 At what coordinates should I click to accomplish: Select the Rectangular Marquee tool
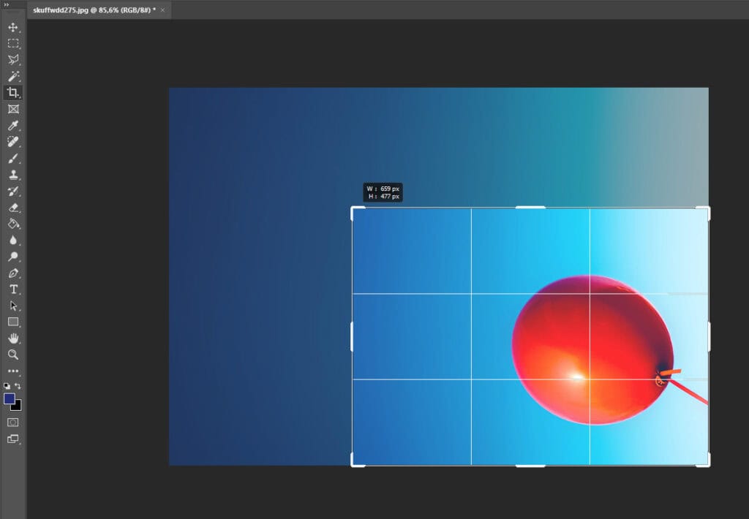click(12, 43)
